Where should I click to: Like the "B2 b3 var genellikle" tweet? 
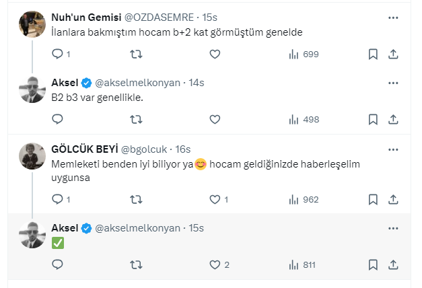pyautogui.click(x=215, y=119)
